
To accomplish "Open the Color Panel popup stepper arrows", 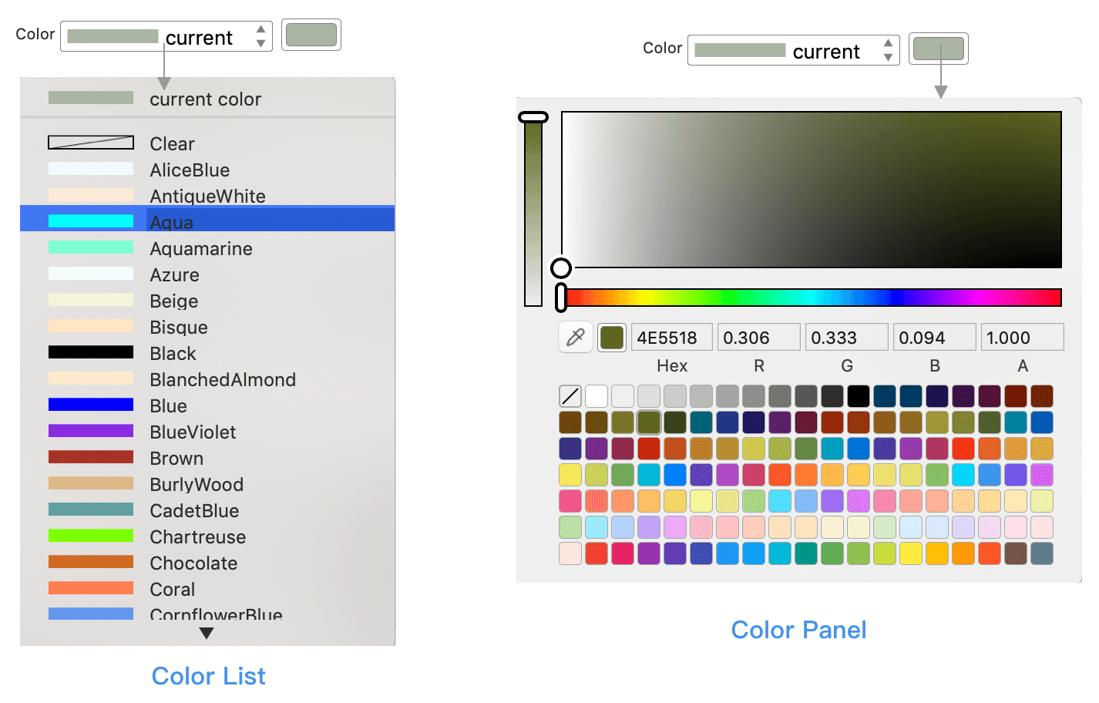I will [x=889, y=50].
